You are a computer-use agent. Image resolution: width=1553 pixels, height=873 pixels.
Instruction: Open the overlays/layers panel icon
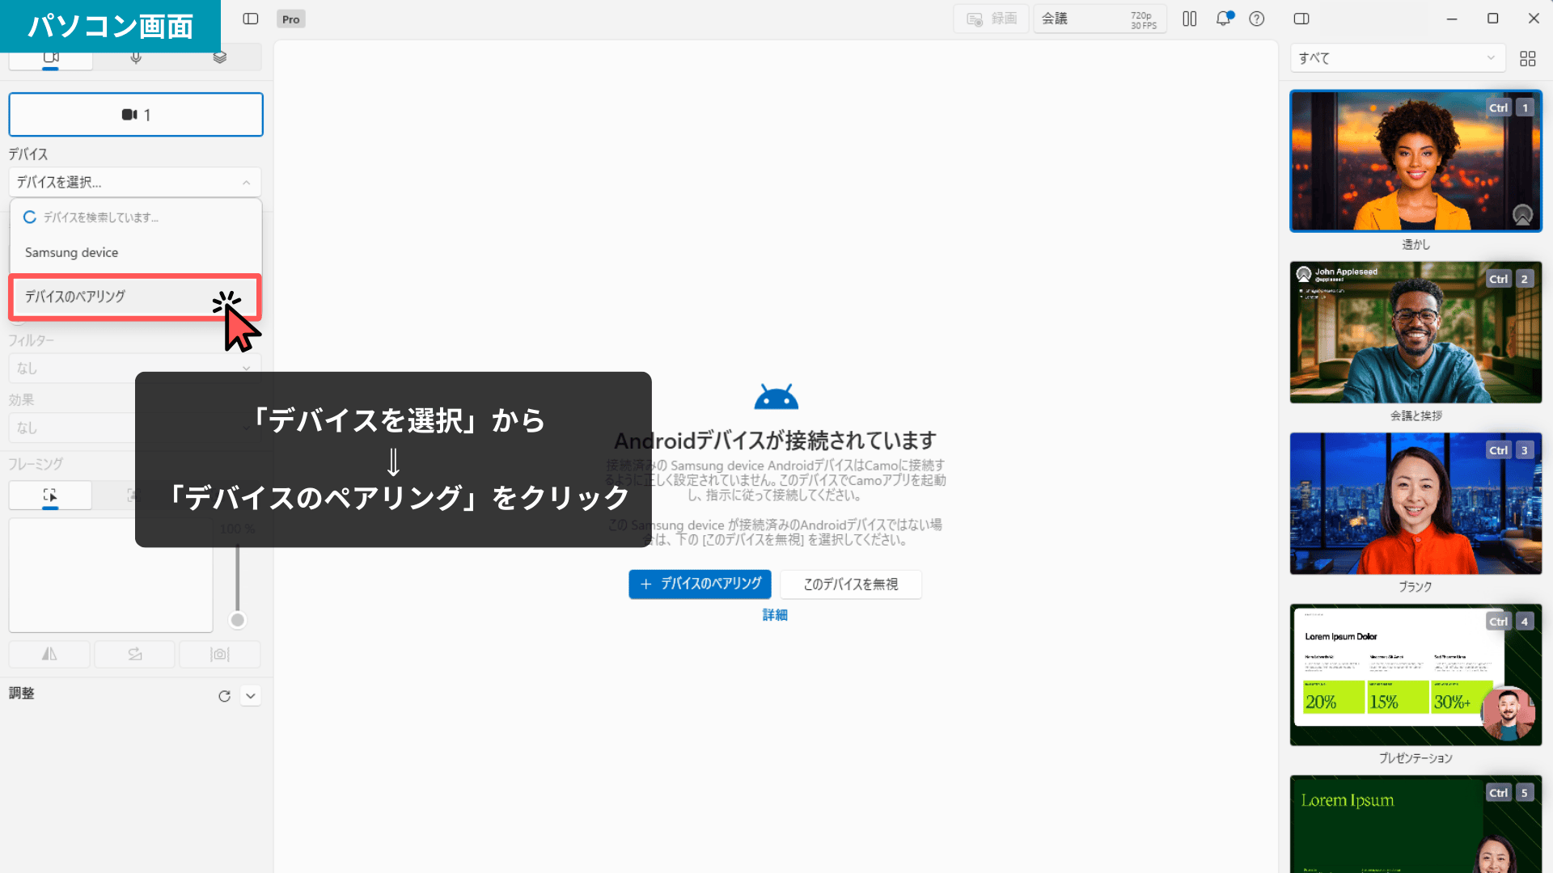point(219,57)
